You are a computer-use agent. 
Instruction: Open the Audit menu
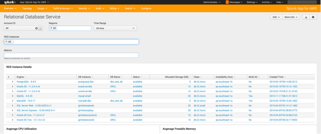point(100,9)
